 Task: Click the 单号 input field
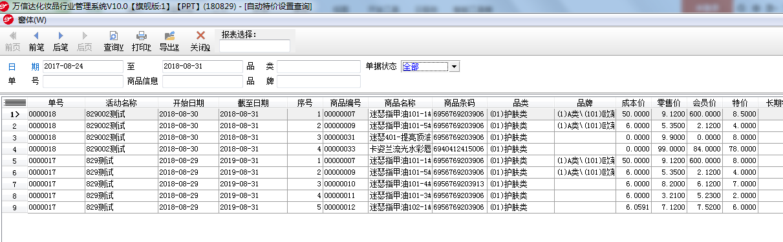[x=83, y=82]
